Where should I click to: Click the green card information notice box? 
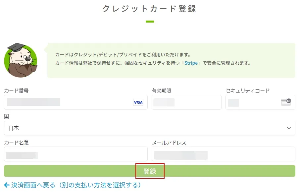pos(171,60)
